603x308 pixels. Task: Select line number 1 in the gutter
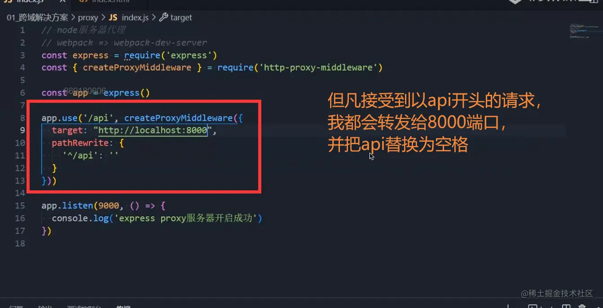click(22, 30)
